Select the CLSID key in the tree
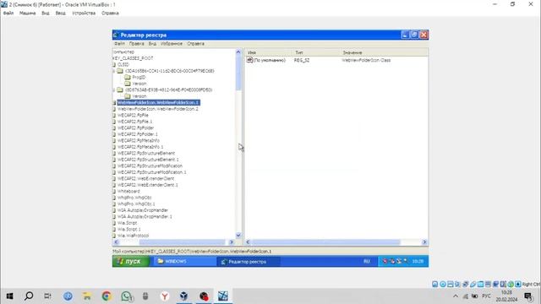Viewport: 541px width, 304px height. point(123,64)
